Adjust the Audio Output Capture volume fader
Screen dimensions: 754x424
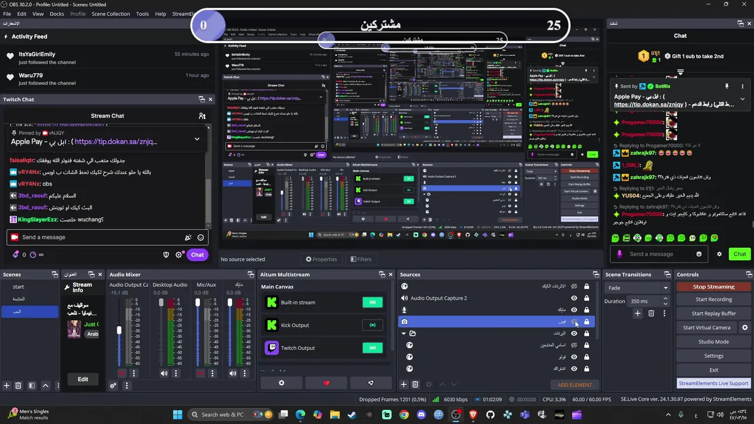click(x=119, y=332)
